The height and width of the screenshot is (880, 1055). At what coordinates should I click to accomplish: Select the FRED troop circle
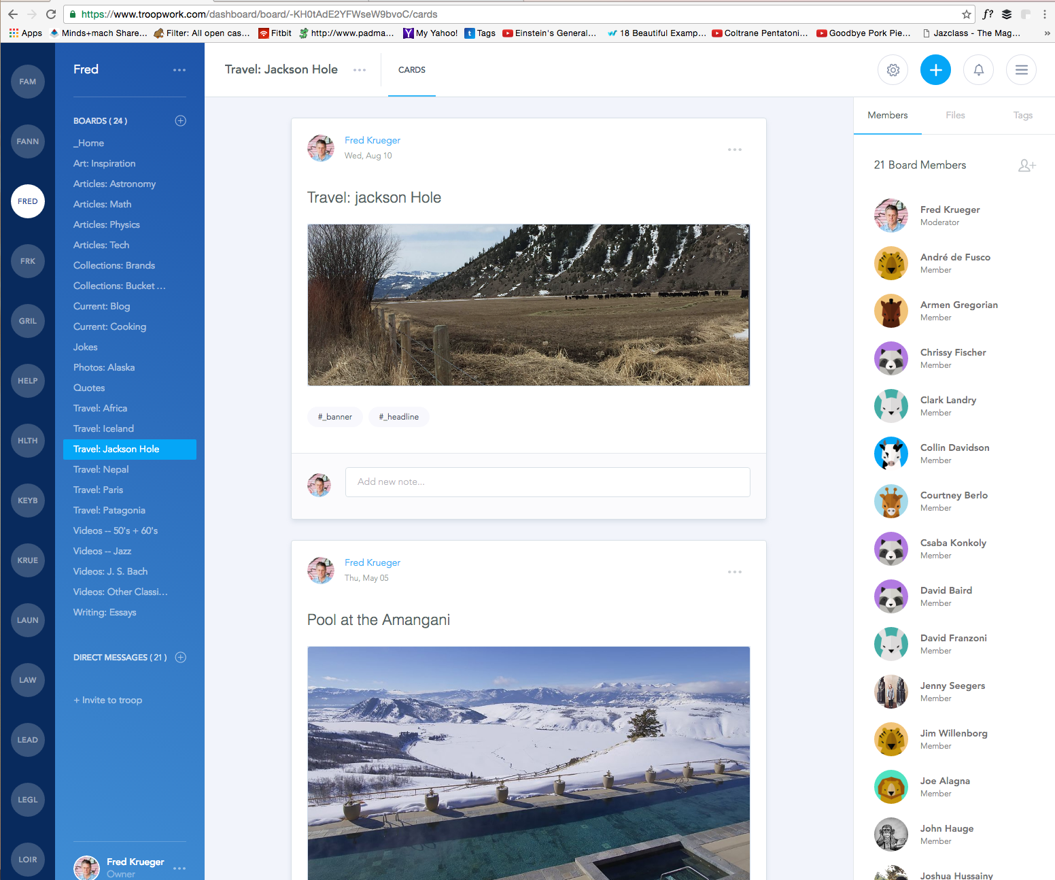tap(28, 201)
